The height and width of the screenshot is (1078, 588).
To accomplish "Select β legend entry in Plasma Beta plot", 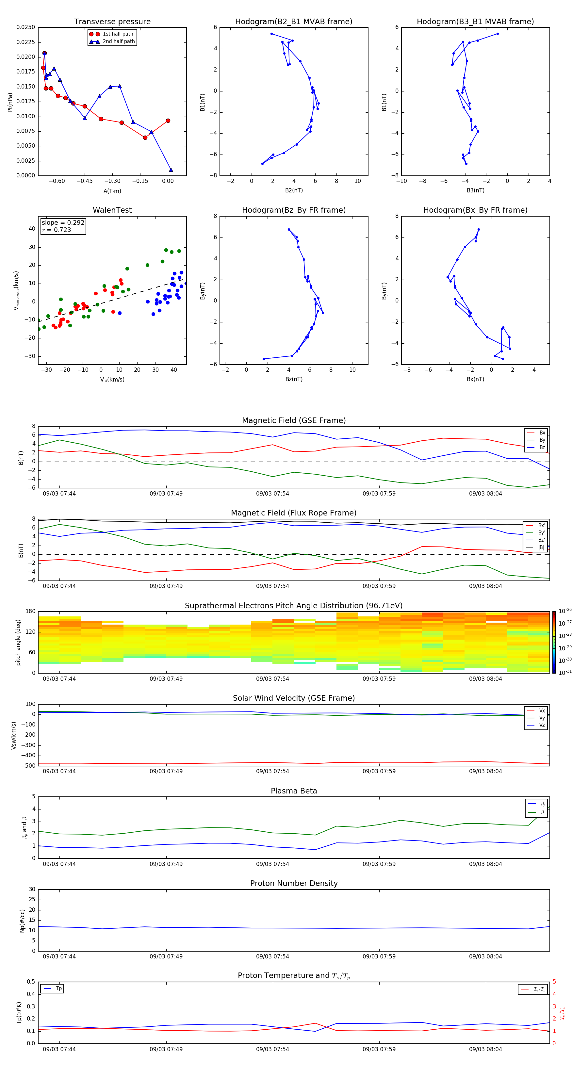I will [x=536, y=812].
